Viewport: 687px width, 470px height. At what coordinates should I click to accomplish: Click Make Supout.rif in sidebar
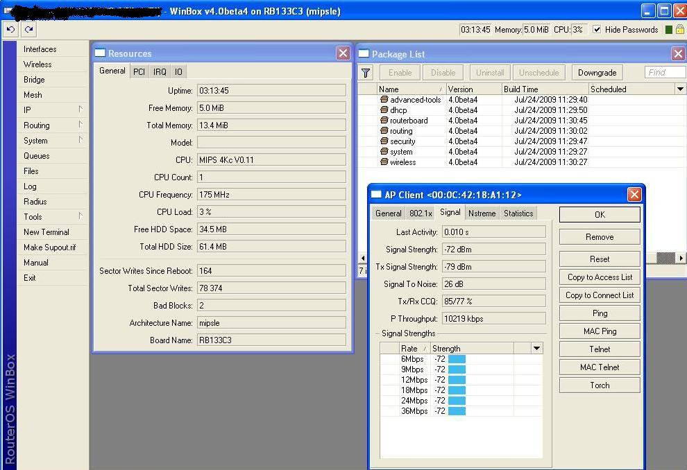(x=49, y=247)
